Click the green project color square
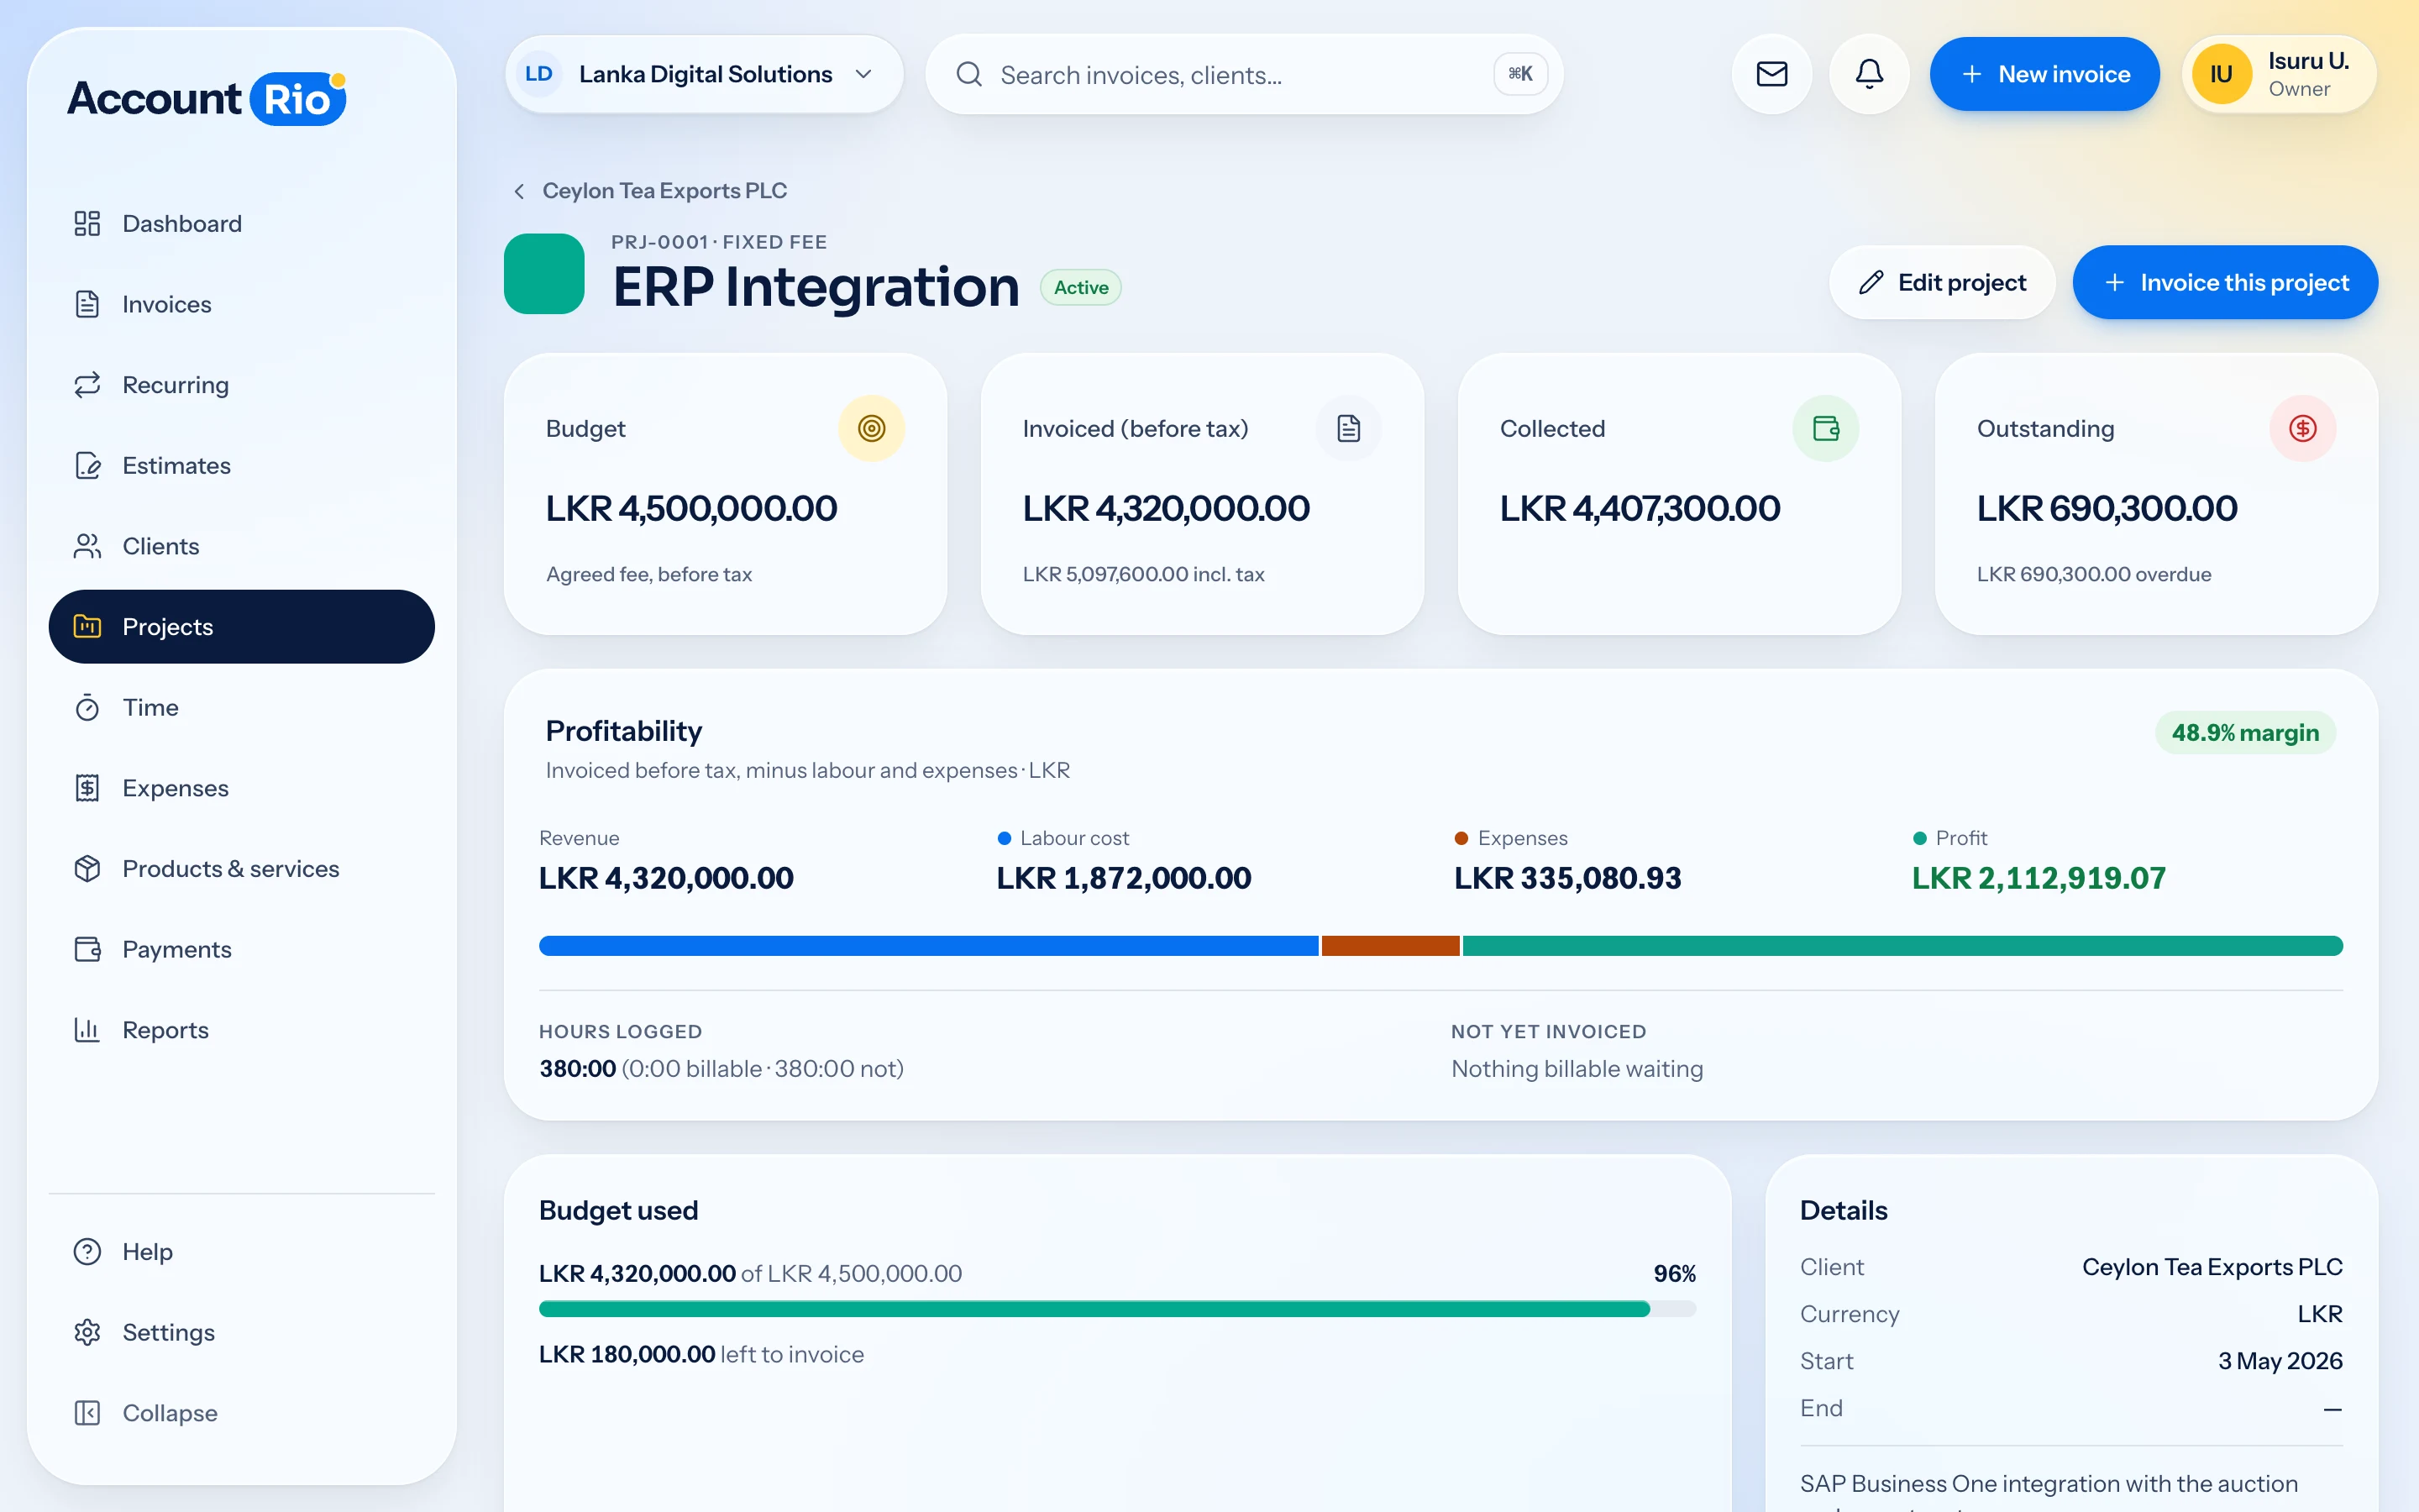2419x1512 pixels. [x=543, y=274]
